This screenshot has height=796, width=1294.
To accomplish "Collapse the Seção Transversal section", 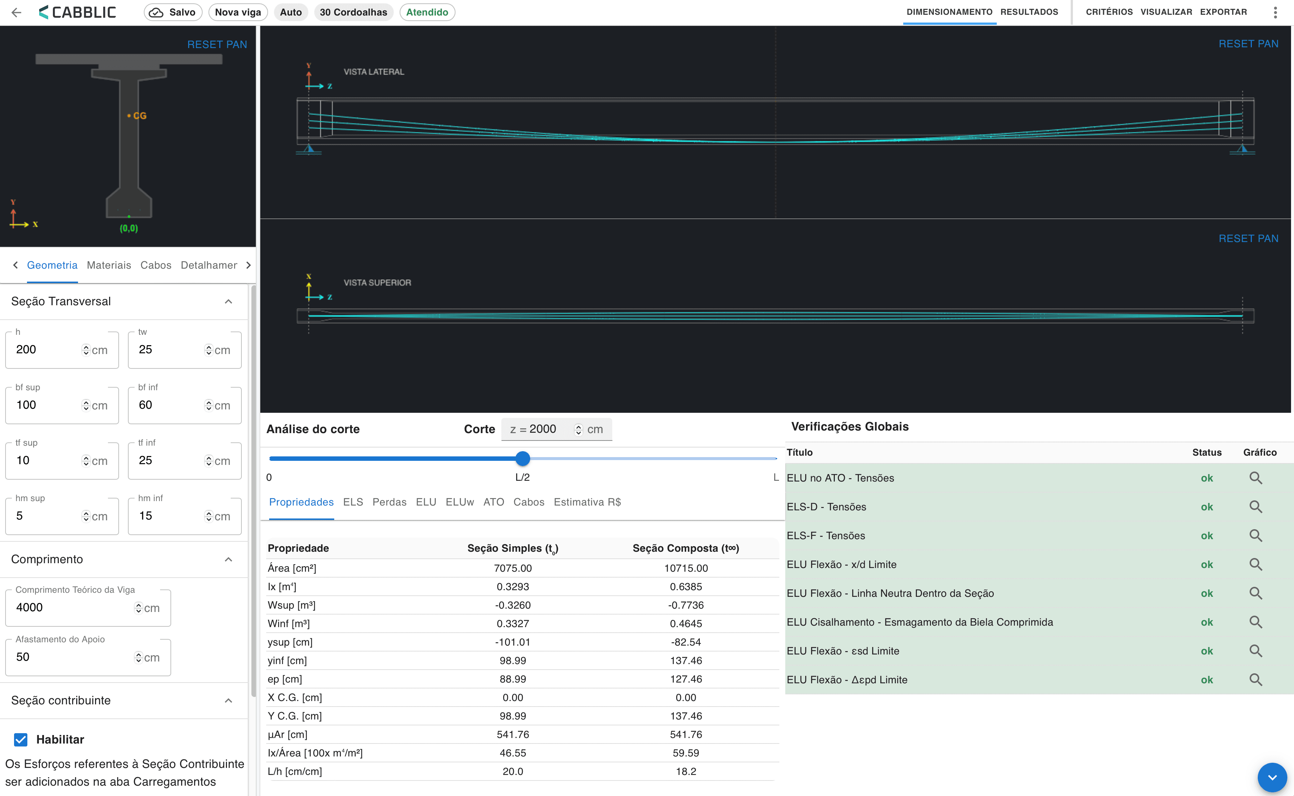I will coord(228,302).
